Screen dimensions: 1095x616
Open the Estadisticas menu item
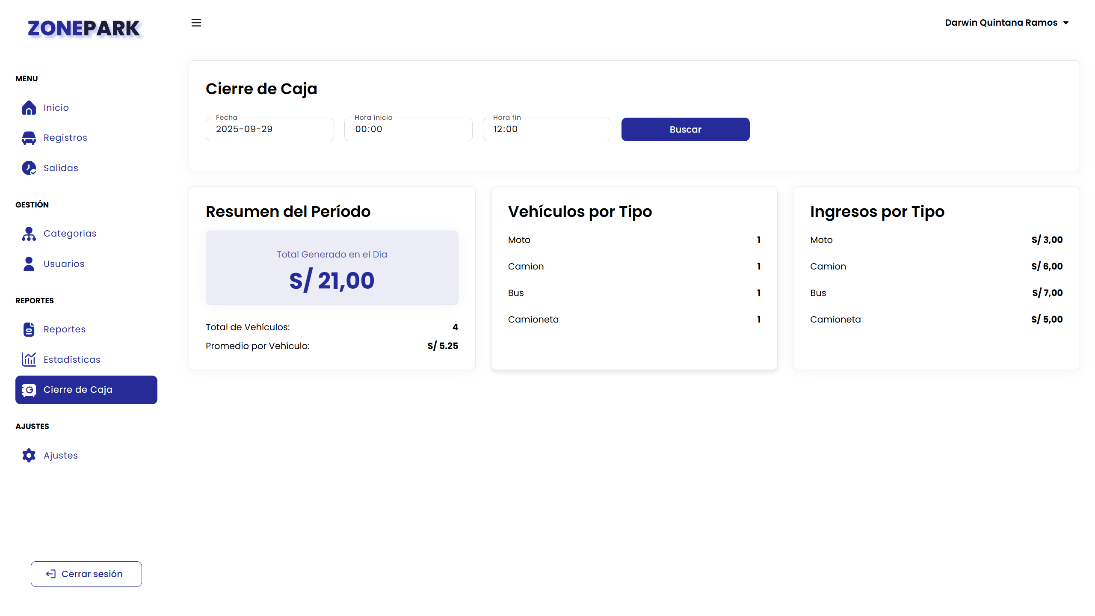(72, 359)
